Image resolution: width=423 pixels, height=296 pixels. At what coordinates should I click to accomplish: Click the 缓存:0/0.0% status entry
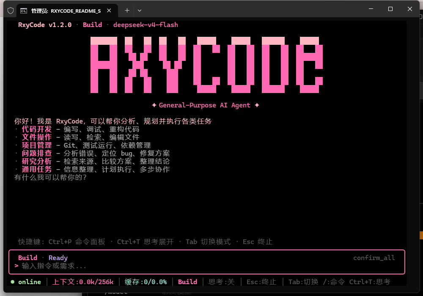[146, 282]
